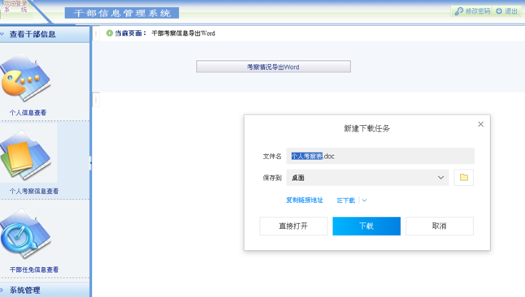
Task: Click the sidebar collapse handle arrow
Action: [x=90, y=162]
